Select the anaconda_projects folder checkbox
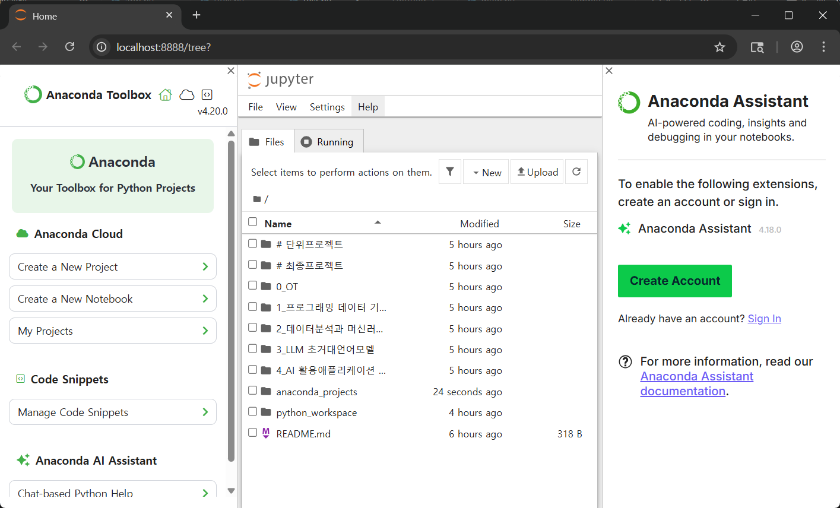Screen dimensions: 840x508 point(253,390)
